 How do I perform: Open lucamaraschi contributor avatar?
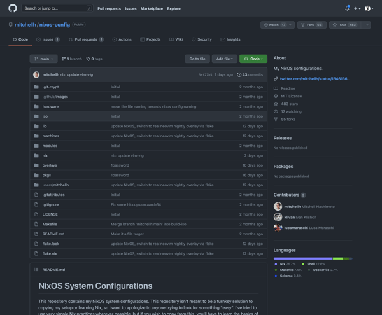(x=278, y=228)
